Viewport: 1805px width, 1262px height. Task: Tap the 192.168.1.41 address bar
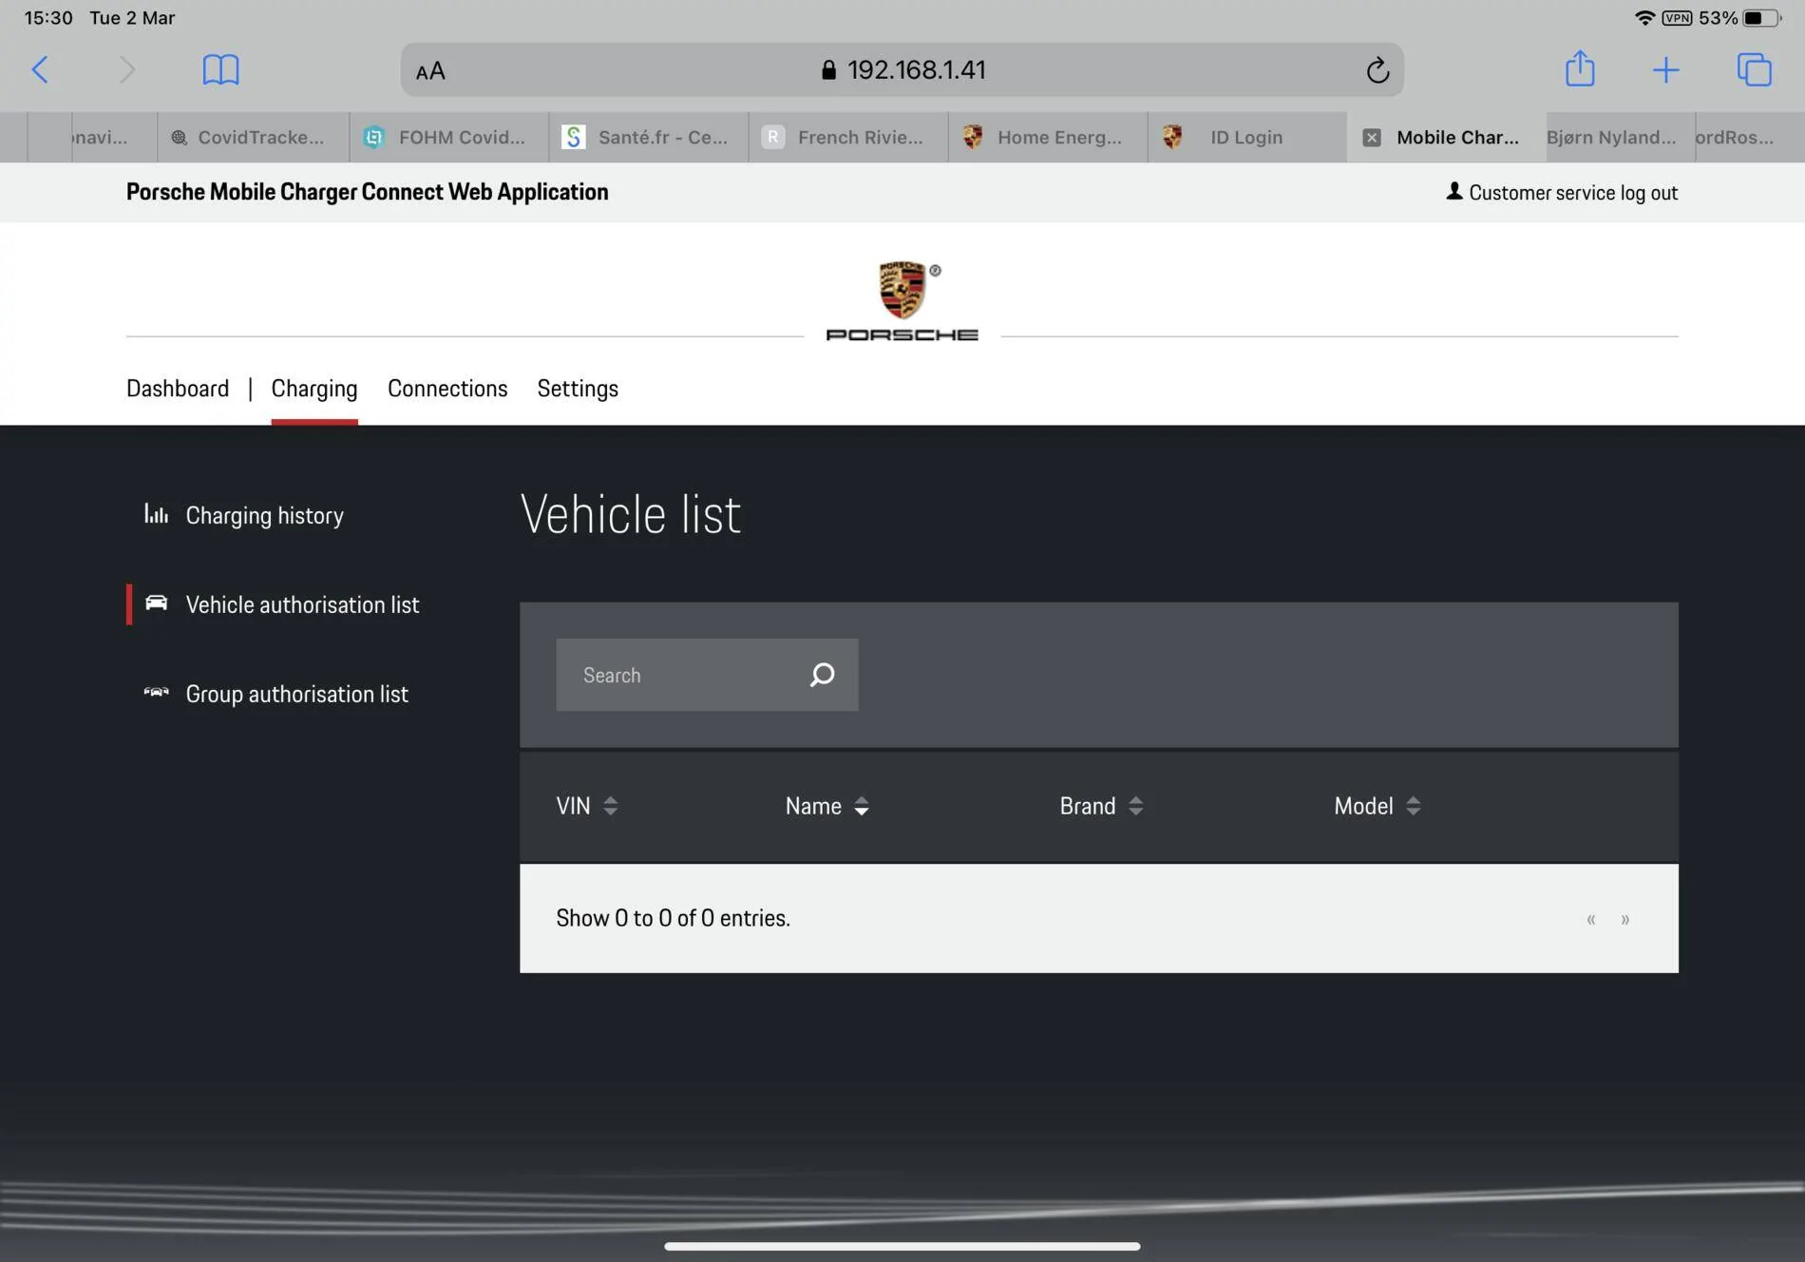point(902,69)
